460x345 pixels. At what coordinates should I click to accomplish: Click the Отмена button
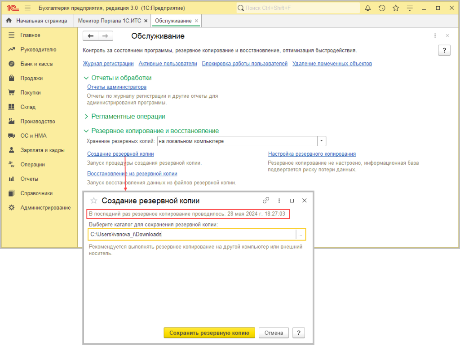(x=274, y=333)
